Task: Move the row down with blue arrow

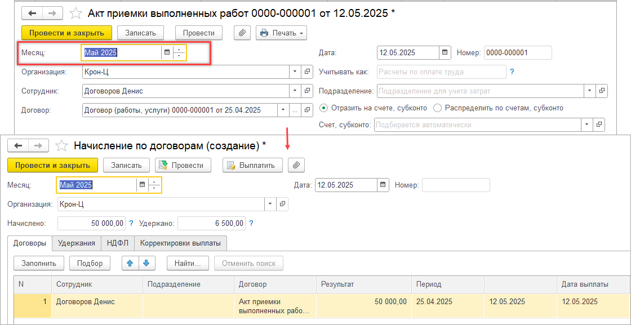Action: click(146, 263)
